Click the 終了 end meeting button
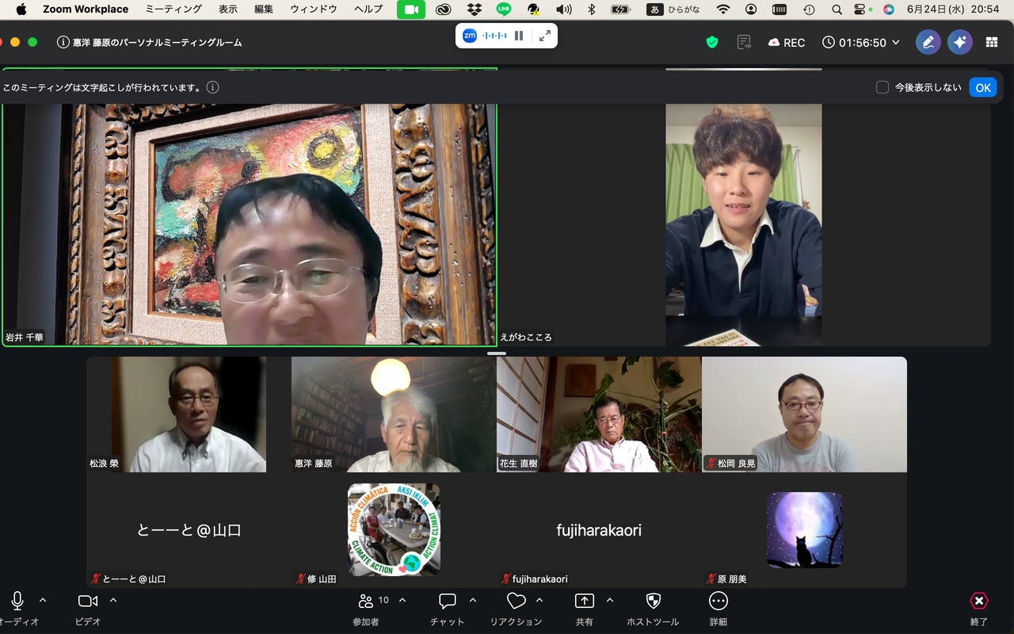The image size is (1014, 634). [x=979, y=608]
